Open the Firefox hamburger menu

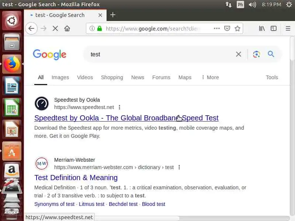point(288,28)
